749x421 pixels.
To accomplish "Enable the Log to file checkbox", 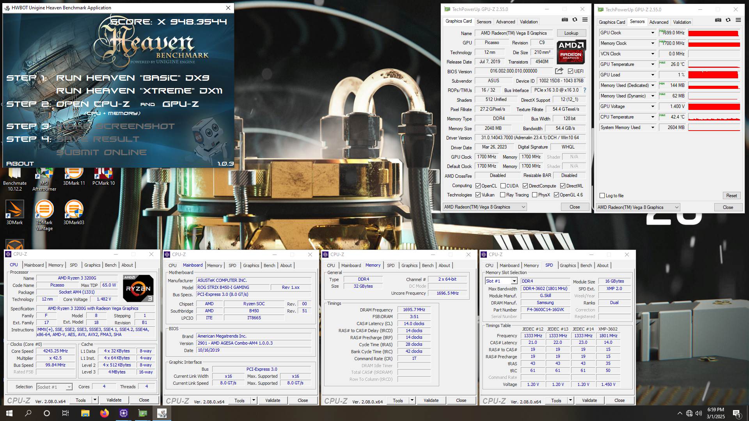I will (x=602, y=196).
